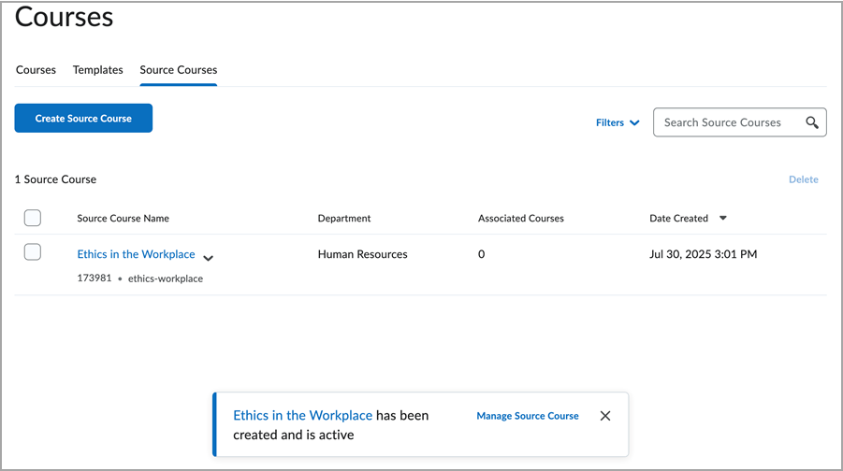Open the Filters dropdown

[618, 122]
